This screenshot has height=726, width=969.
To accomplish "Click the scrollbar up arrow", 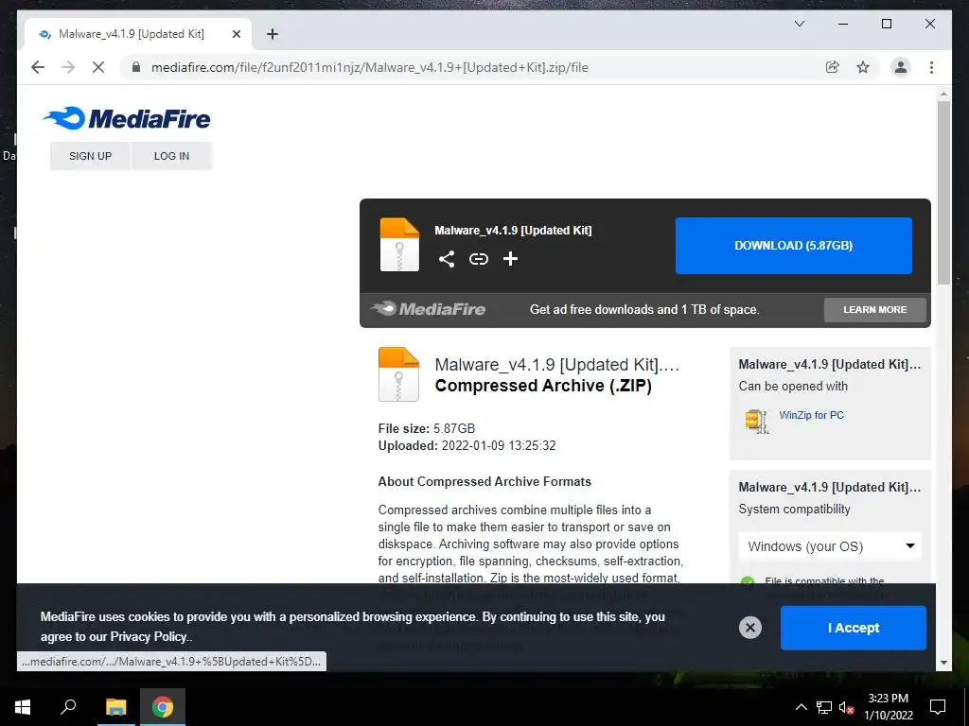I will (x=943, y=95).
